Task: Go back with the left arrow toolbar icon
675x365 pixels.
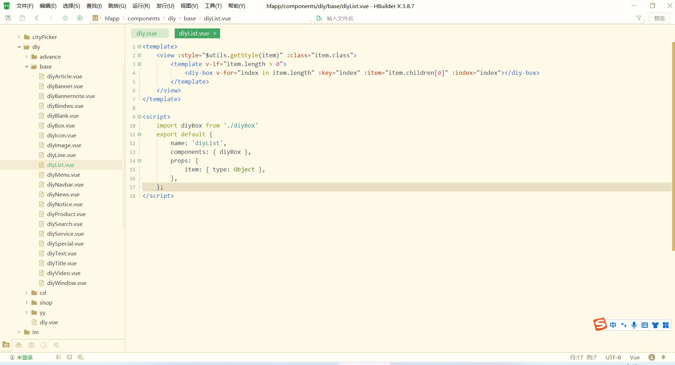Action: pos(37,18)
